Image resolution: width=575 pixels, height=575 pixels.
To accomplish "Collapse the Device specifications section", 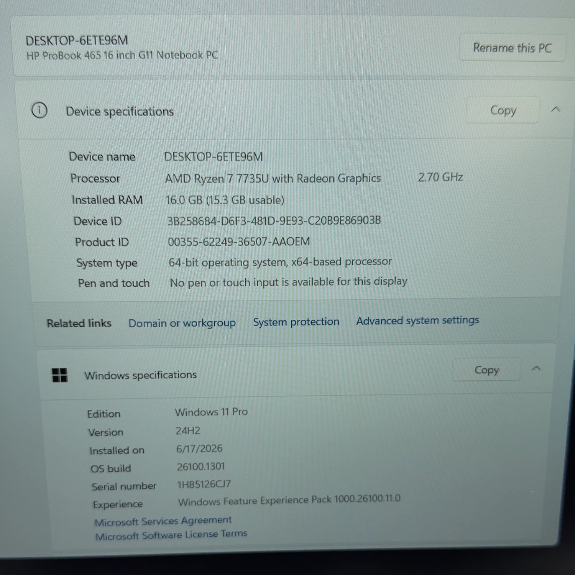I will pyautogui.click(x=555, y=110).
